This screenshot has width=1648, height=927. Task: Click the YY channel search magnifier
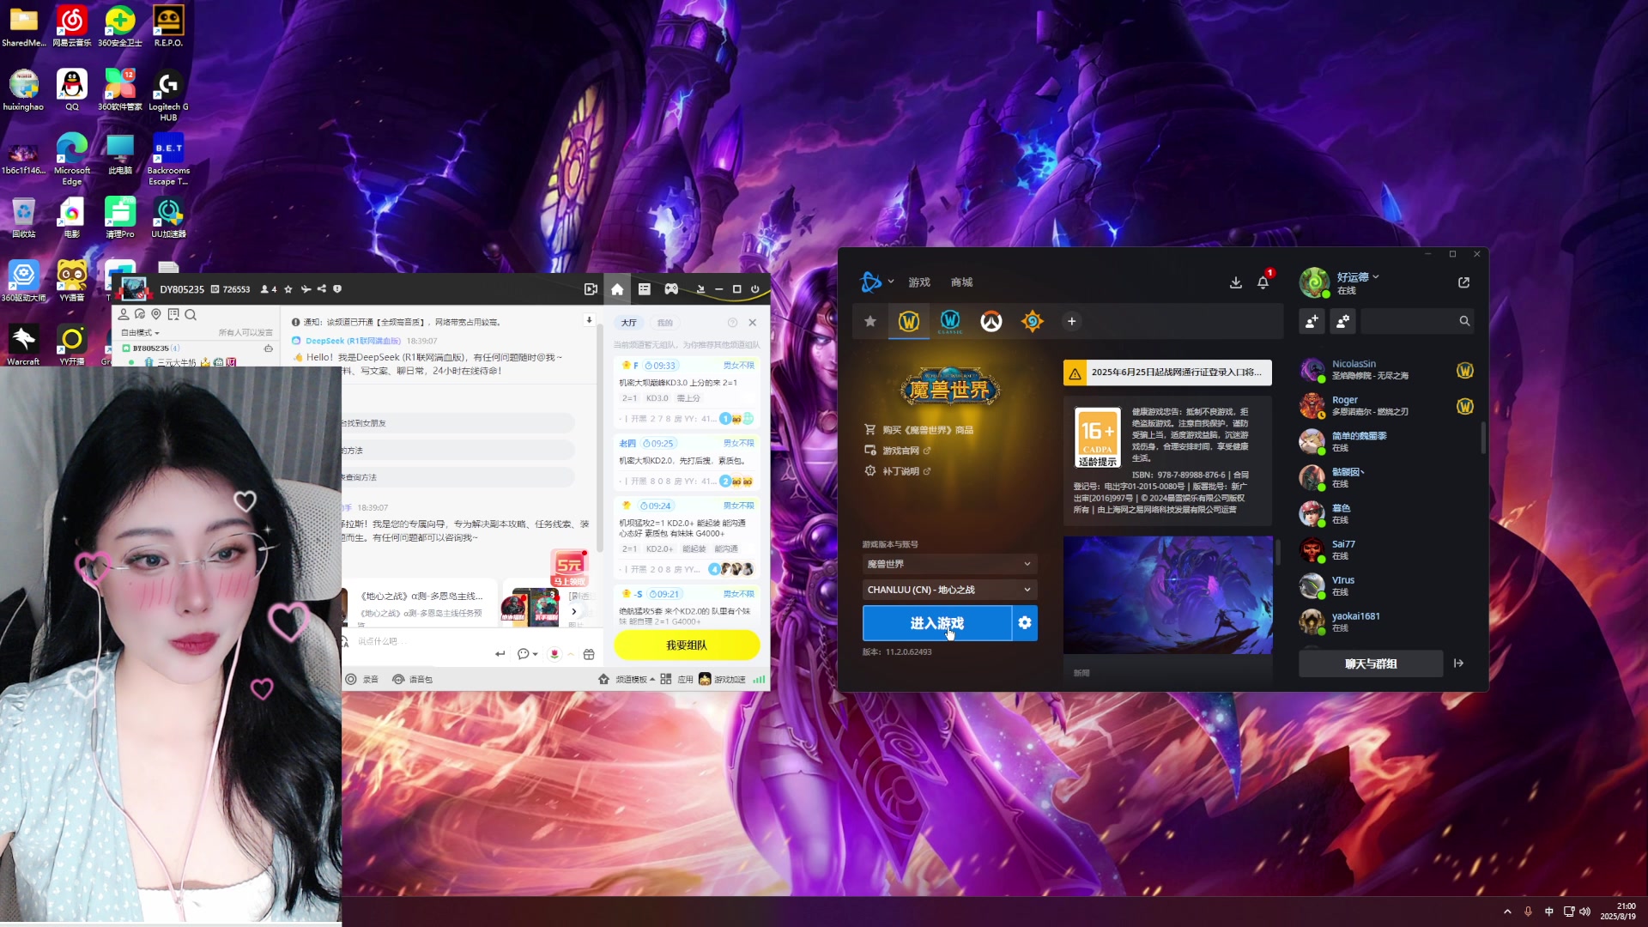coord(191,314)
